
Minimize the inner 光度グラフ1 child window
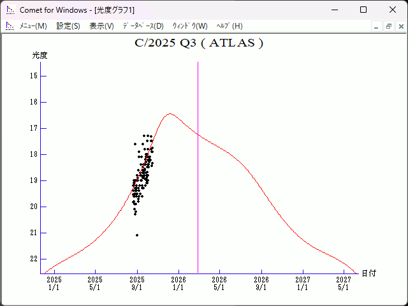pyautogui.click(x=377, y=26)
